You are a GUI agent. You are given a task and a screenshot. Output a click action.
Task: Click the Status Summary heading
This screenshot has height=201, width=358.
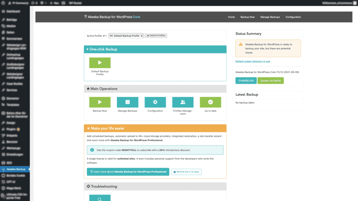[249, 34]
